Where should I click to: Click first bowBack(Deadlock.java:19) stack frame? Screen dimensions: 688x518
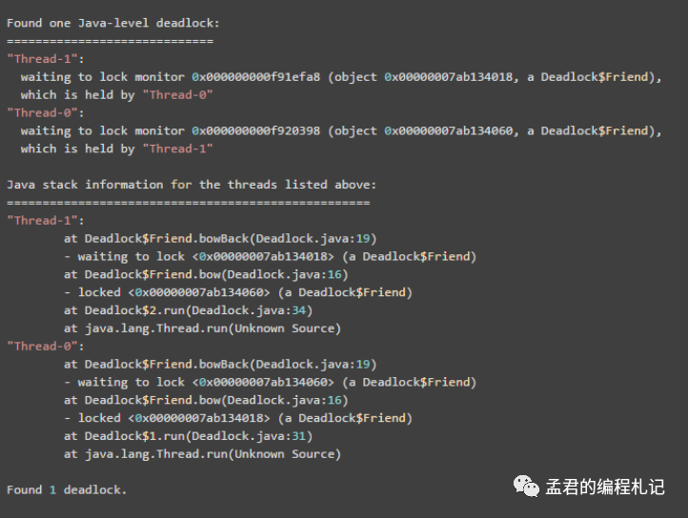point(220,239)
